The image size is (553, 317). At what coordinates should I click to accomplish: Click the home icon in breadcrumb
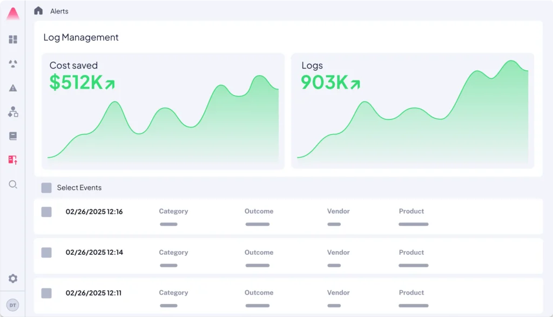pyautogui.click(x=38, y=11)
